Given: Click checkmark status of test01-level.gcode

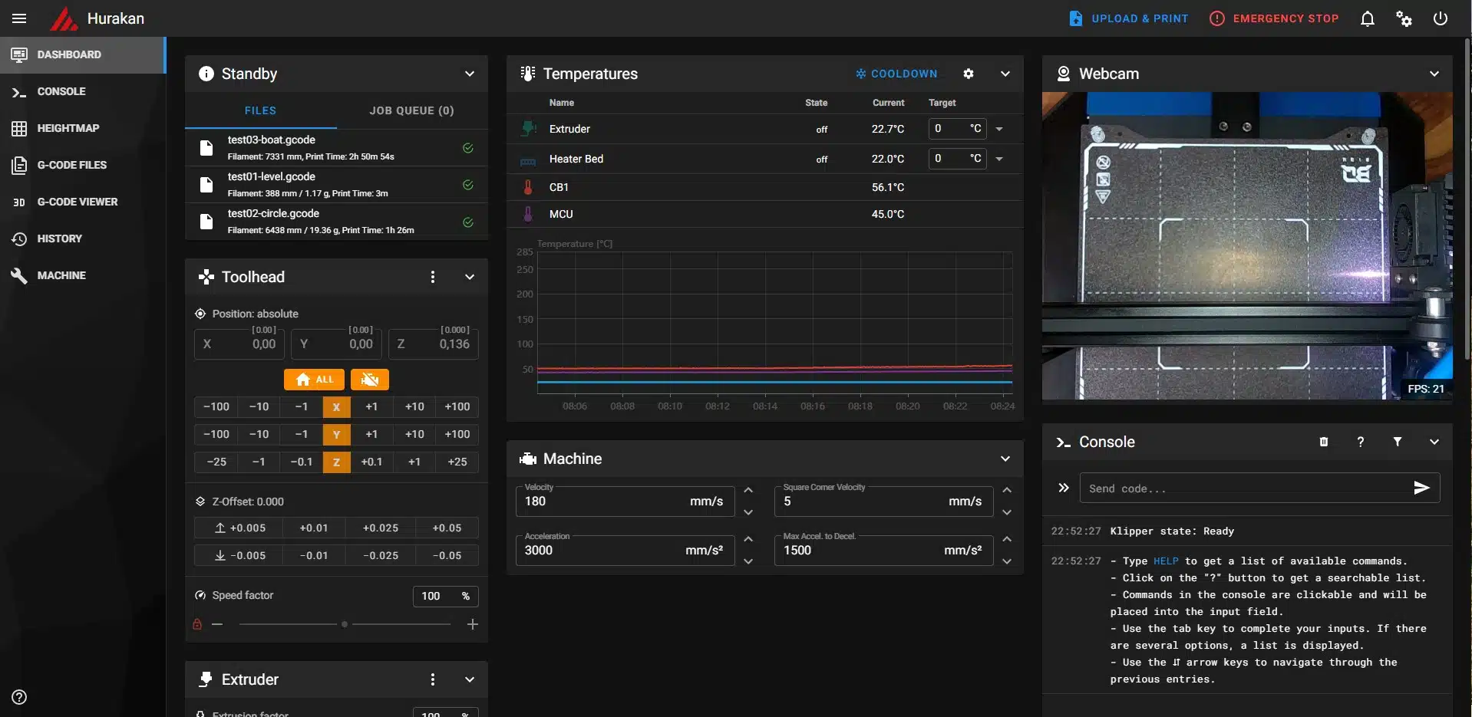Looking at the screenshot, I should tap(467, 185).
